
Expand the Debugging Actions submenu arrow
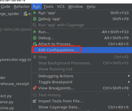[129, 76]
